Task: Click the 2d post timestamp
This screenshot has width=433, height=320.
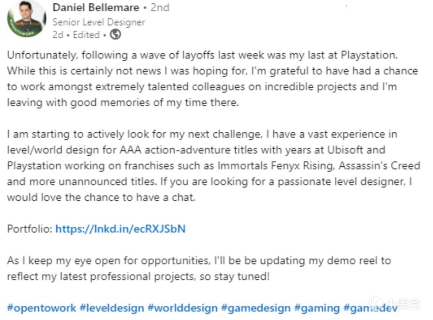Action: [x=58, y=35]
